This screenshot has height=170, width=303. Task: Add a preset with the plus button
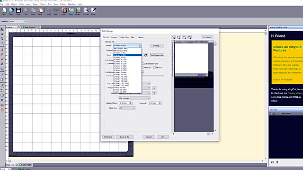tap(154, 88)
